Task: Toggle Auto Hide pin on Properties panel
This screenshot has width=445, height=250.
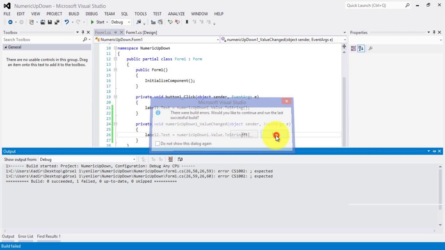Action: pos(434,32)
